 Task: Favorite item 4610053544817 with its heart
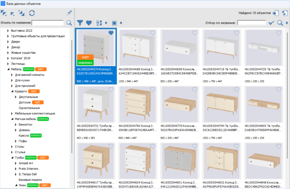coord(111,146)
